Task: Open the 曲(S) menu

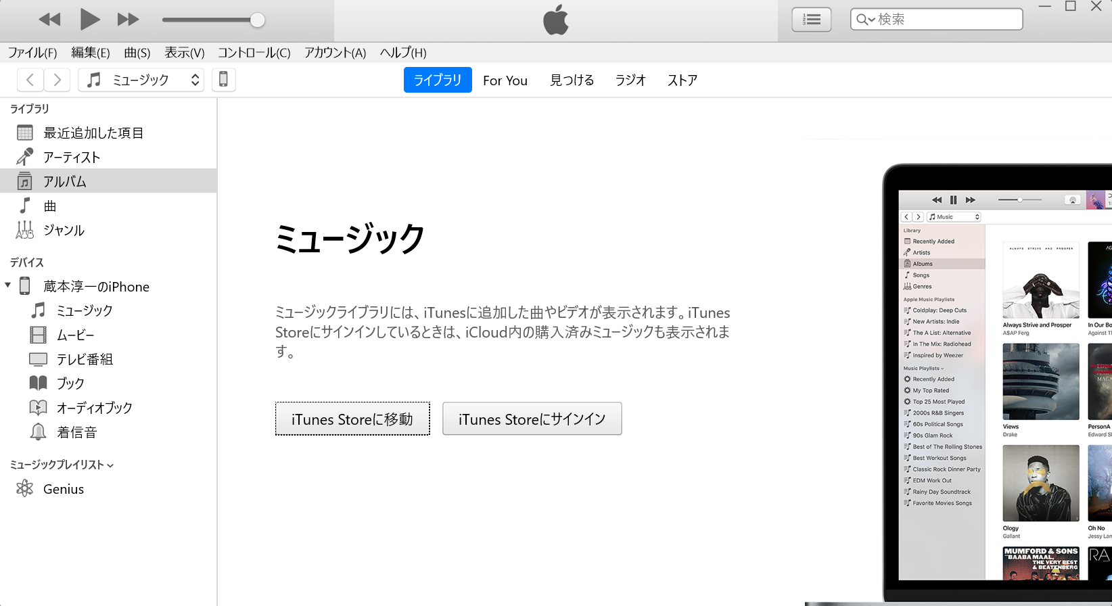Action: pos(137,53)
